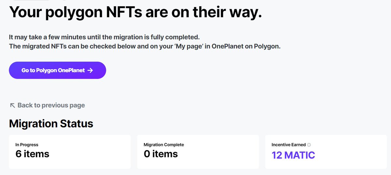Click the Incentive Earned label

pos(289,145)
